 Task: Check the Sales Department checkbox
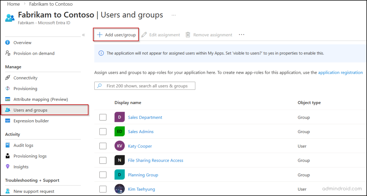(x=103, y=117)
